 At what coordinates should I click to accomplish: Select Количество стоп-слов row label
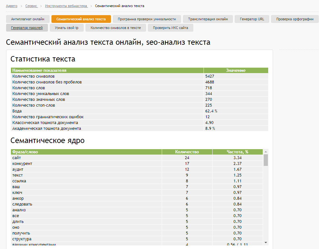click(x=33, y=105)
